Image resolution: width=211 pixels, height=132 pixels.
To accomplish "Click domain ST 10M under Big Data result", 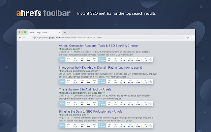I will 138,126.
